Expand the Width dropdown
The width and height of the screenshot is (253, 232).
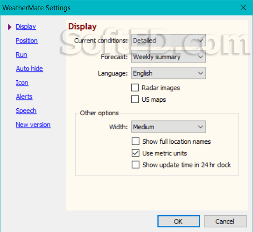pyautogui.click(x=169, y=127)
